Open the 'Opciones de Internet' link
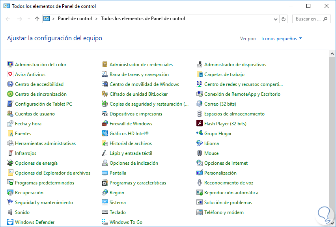The width and height of the screenshot is (336, 227). click(x=226, y=163)
